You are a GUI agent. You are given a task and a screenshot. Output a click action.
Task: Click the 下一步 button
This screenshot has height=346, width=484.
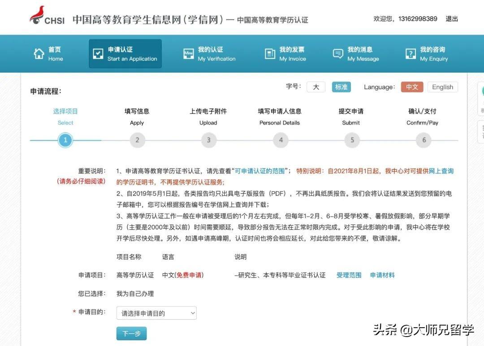coord(131,333)
